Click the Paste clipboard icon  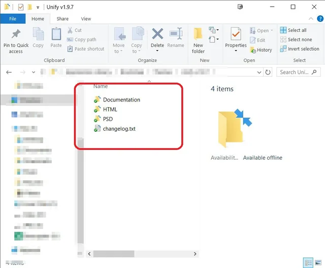coord(56,34)
